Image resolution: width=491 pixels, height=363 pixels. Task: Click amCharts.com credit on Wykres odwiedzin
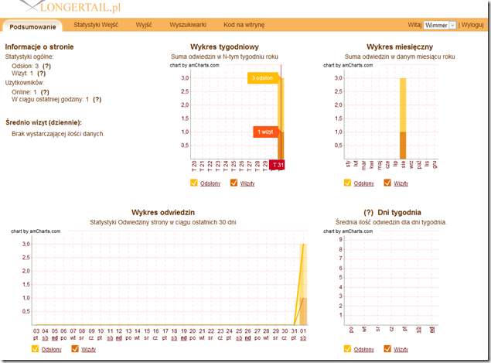pyautogui.click(x=36, y=231)
